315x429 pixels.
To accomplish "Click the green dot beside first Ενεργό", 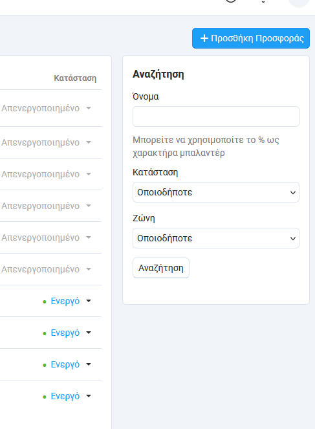I will pyautogui.click(x=45, y=302).
